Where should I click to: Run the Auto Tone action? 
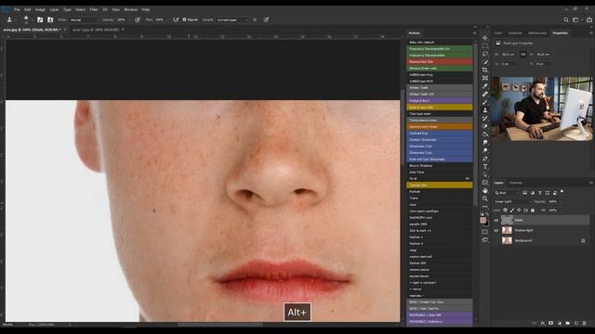[x=440, y=172]
